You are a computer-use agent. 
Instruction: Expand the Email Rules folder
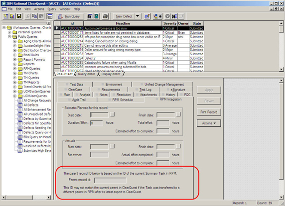15,55
